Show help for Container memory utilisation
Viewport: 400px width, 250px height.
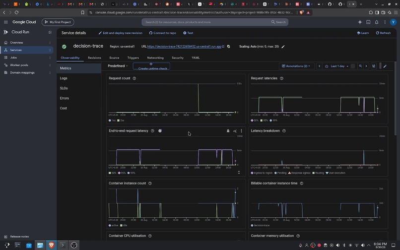[298, 236]
